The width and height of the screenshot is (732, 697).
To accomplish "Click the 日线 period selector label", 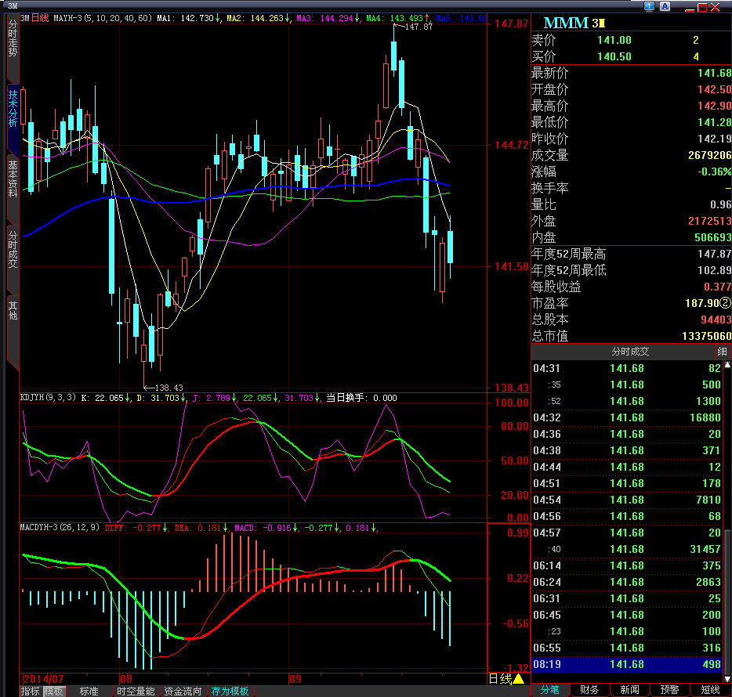I will pyautogui.click(x=499, y=679).
